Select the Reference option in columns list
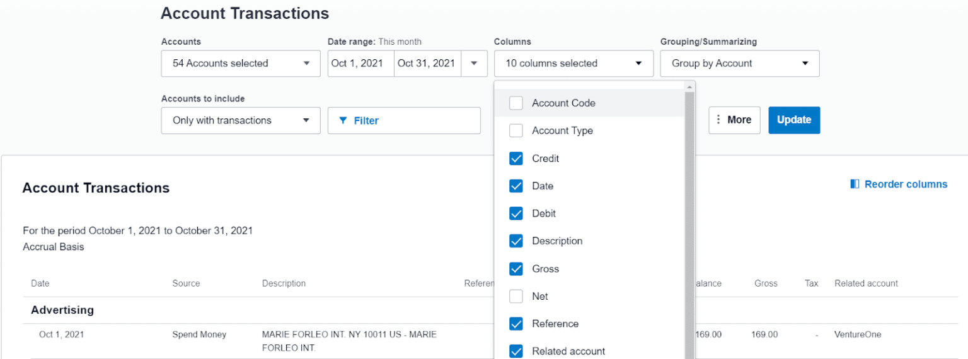Screen dimensions: 968x359 pyautogui.click(x=555, y=324)
